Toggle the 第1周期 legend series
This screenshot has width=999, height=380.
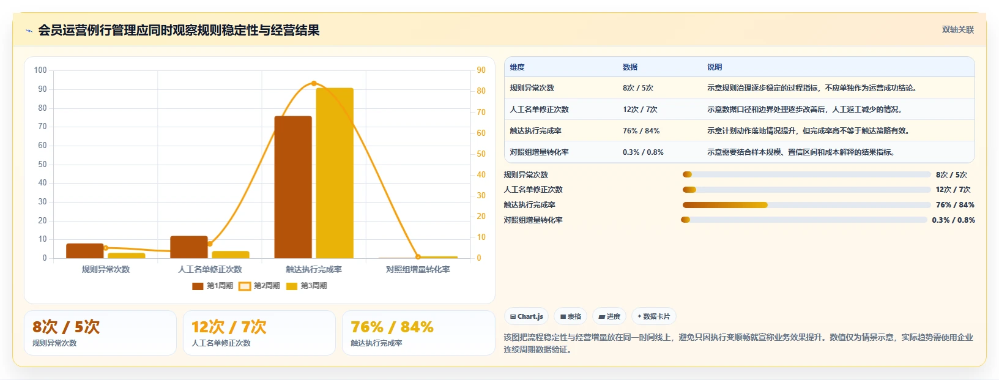pos(212,286)
